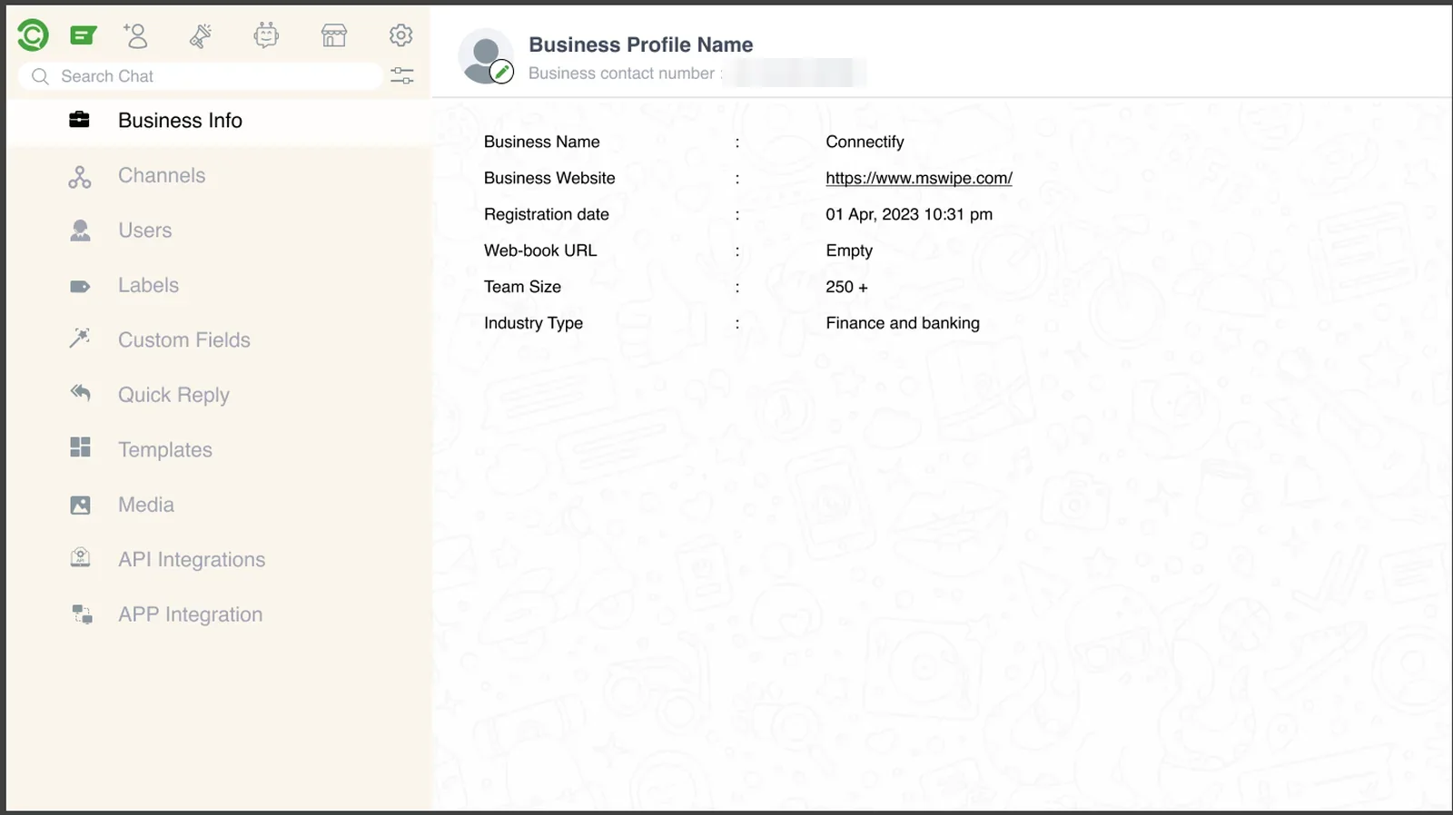The image size is (1453, 815).
Task: Click the APP Integration icon
Action: point(82,614)
